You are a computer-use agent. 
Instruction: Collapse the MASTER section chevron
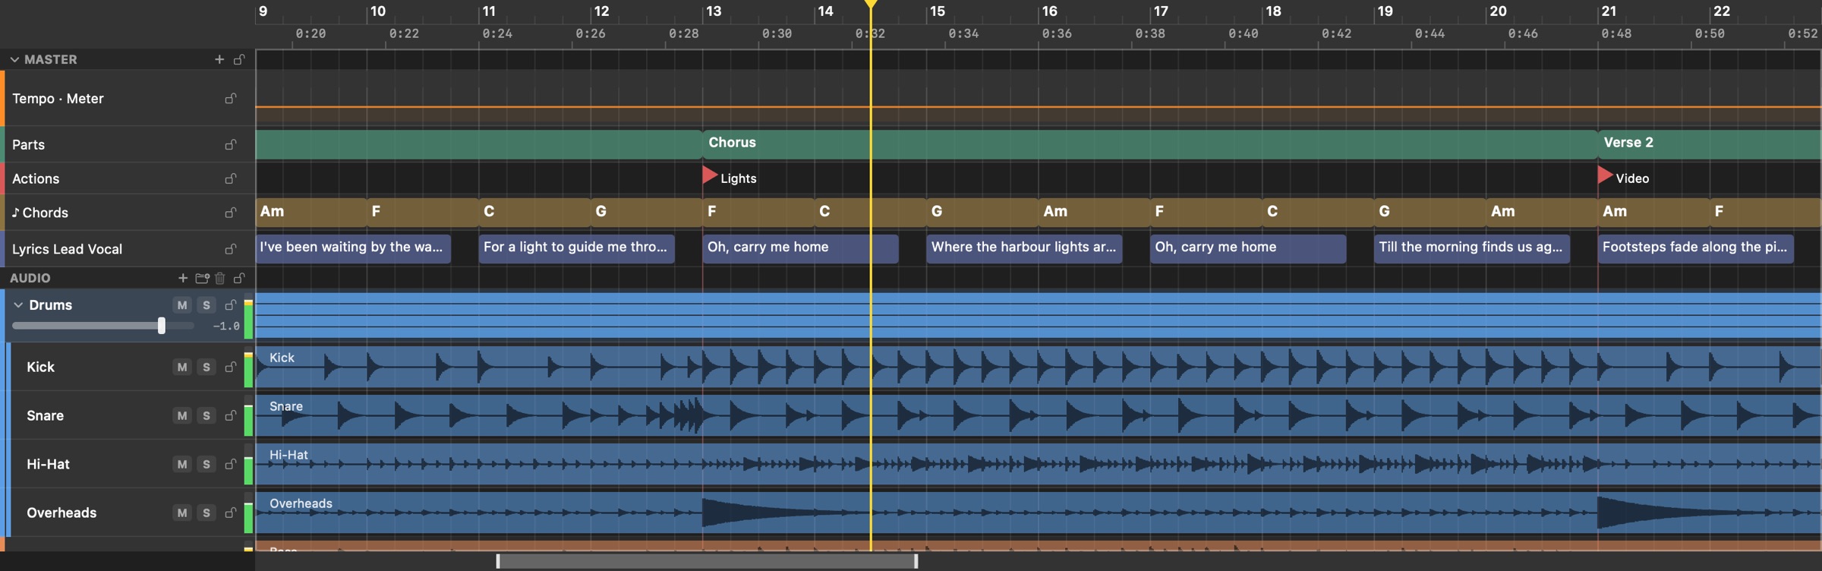(x=14, y=59)
